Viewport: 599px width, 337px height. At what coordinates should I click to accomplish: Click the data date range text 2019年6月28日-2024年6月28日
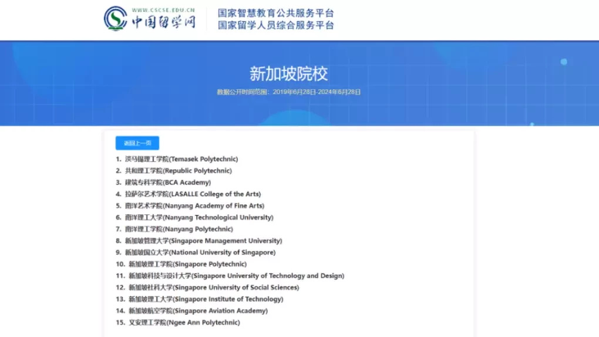317,92
